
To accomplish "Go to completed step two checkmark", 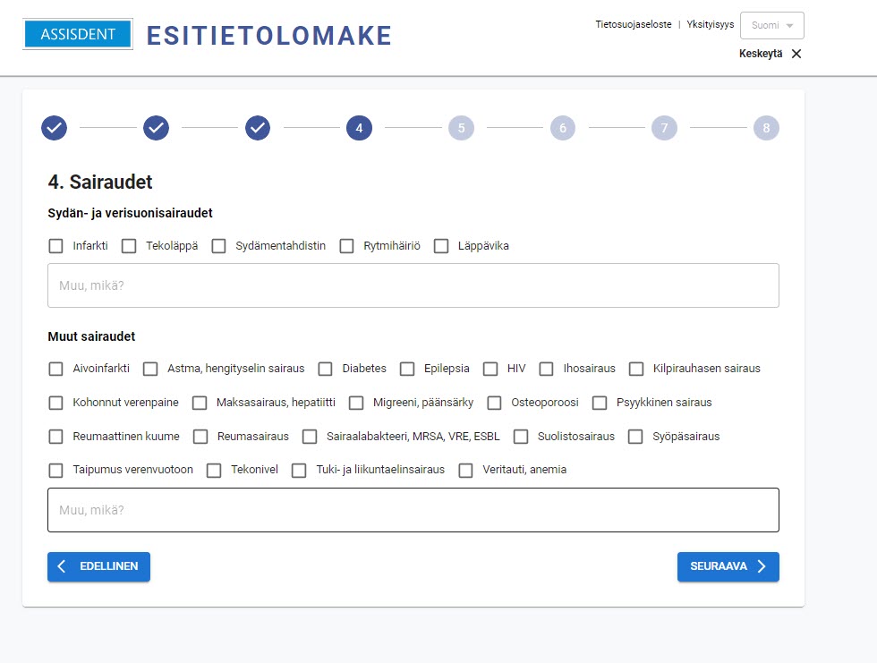I will click(156, 128).
